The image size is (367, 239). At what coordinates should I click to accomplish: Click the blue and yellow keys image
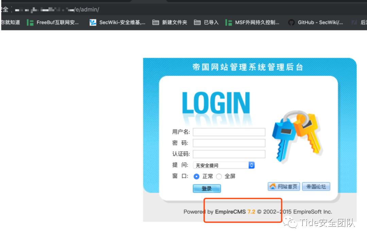coord(297,136)
